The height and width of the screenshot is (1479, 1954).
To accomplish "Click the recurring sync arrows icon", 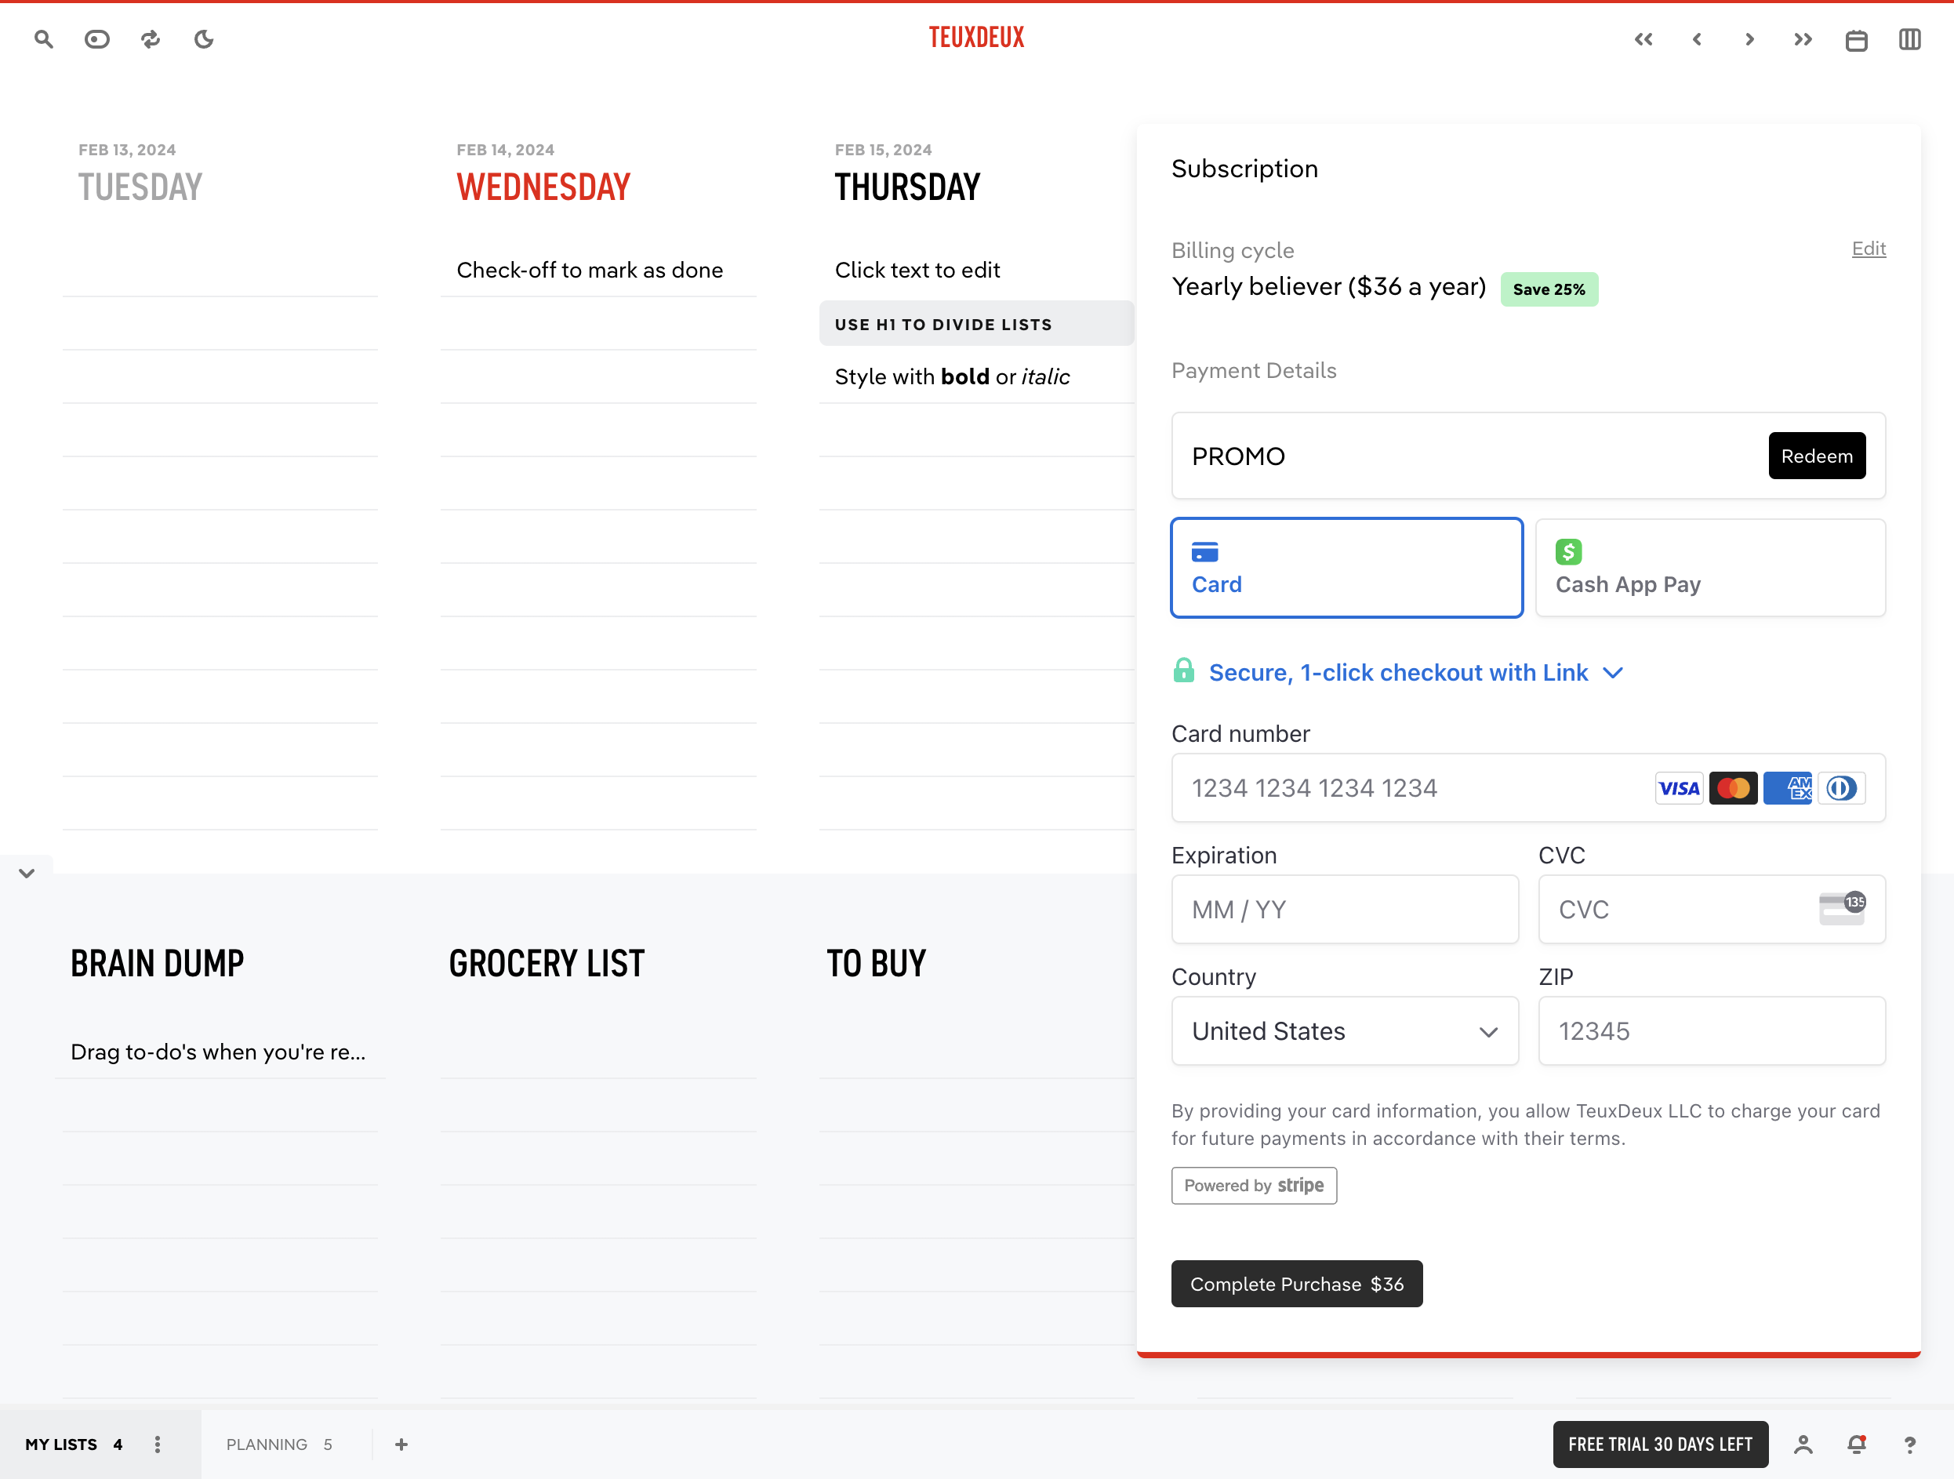I will 151,39.
